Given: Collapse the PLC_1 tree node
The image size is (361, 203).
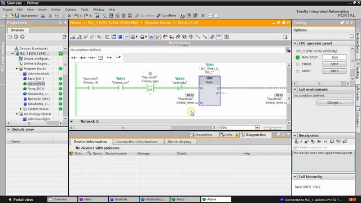Looking at the screenshot, I should (12, 54).
